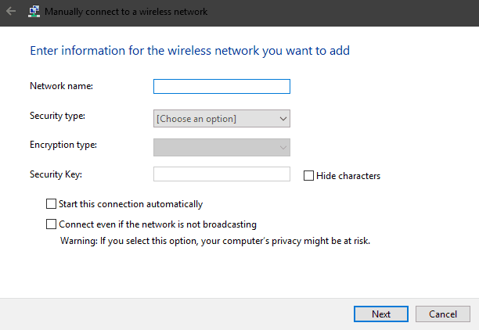Click the 'Network name:' label
Screen dimensions: 479x330
61,86
